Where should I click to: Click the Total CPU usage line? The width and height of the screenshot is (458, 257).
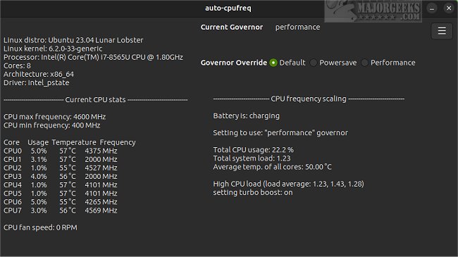click(x=253, y=150)
